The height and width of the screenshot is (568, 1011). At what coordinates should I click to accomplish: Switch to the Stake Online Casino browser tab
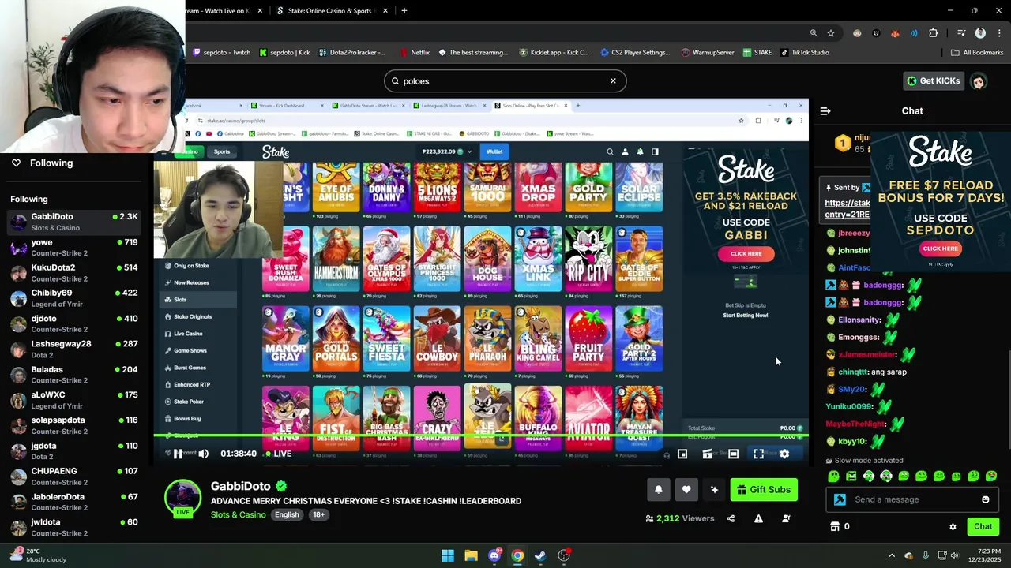pyautogui.click(x=332, y=11)
